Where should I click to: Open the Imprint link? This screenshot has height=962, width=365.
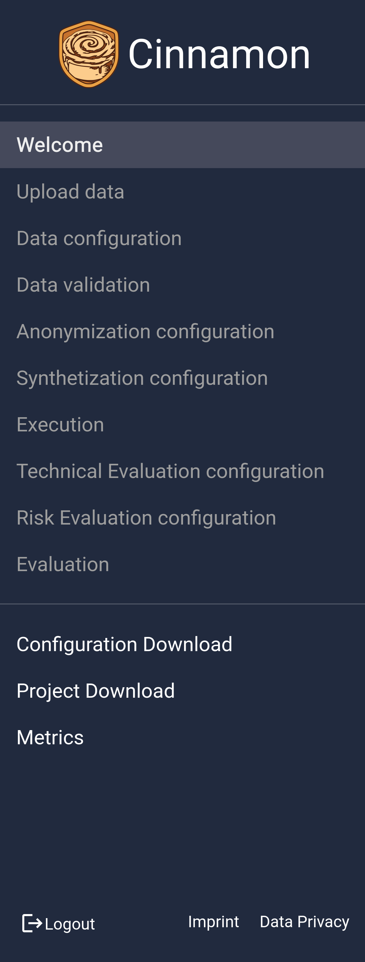click(x=213, y=922)
